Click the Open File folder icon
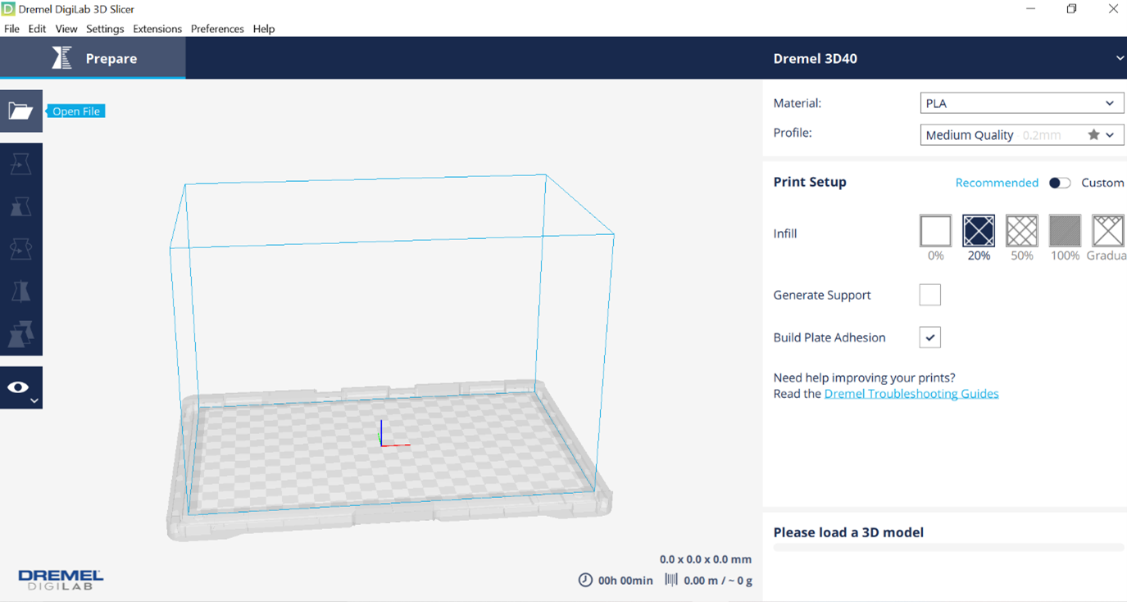 click(x=20, y=111)
